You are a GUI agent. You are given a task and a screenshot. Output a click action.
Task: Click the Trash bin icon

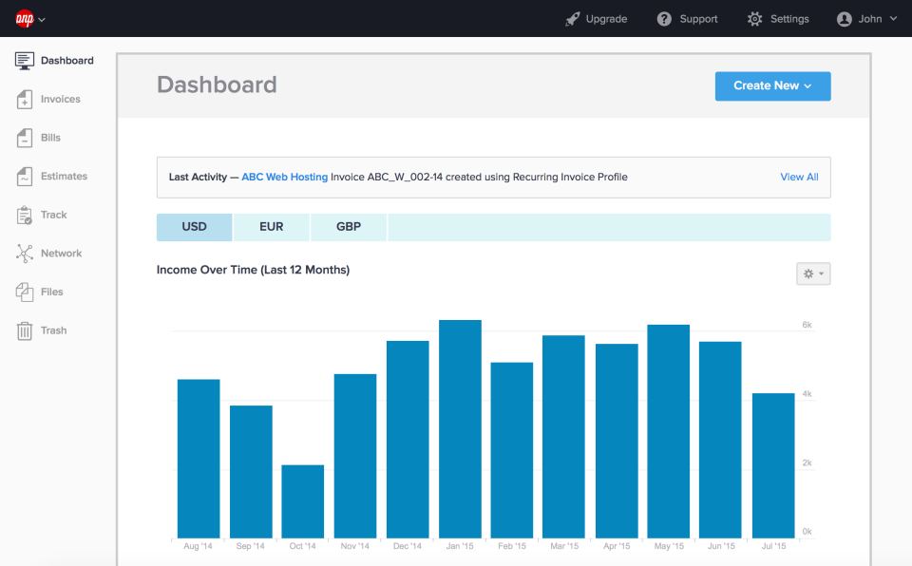coord(25,330)
